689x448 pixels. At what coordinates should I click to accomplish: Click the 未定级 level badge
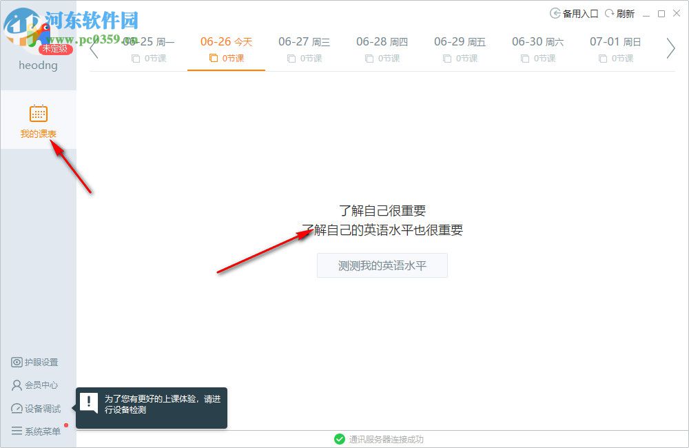pyautogui.click(x=54, y=48)
